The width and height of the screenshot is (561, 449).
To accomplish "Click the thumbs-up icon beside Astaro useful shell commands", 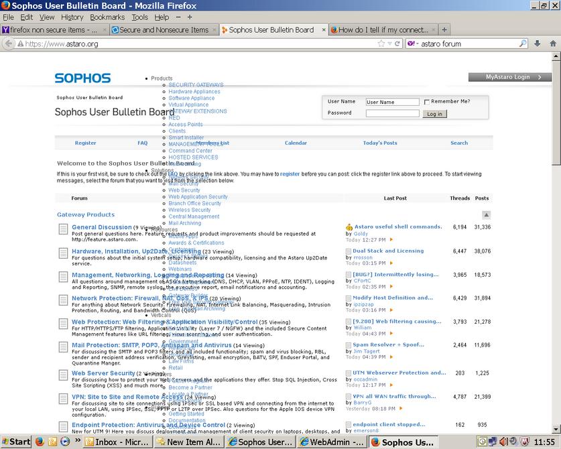I will tap(349, 227).
